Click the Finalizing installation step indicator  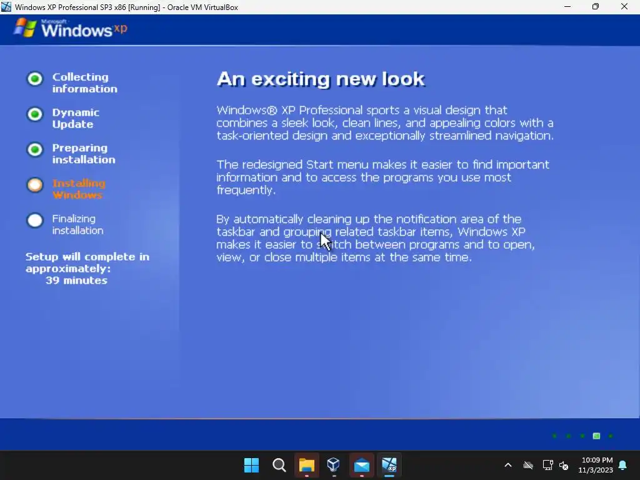[x=35, y=221]
